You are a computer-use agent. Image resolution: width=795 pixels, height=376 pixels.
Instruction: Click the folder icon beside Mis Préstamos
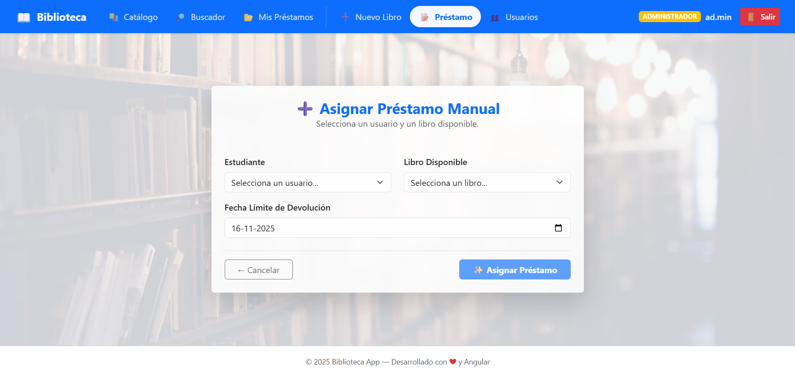248,17
